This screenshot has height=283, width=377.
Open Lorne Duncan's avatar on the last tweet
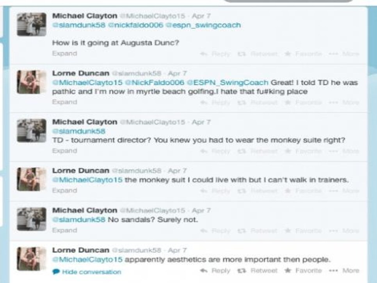click(x=32, y=259)
